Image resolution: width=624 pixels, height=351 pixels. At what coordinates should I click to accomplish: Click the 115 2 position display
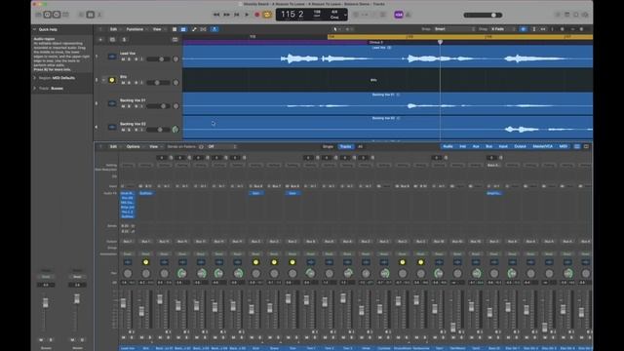point(292,15)
